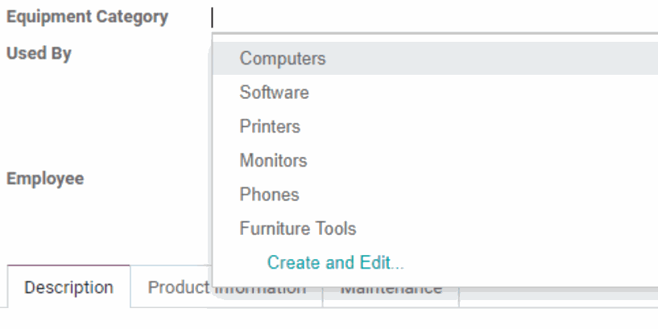Focus the Equipment Category input field

coord(434,18)
